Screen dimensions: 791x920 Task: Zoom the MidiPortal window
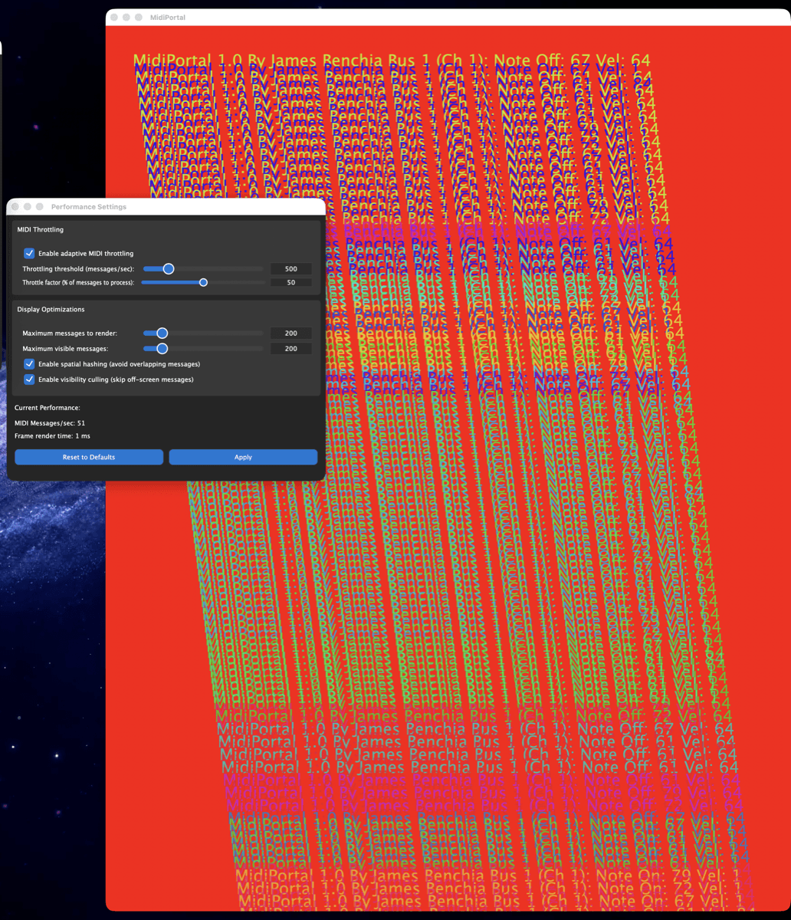pyautogui.click(x=139, y=17)
